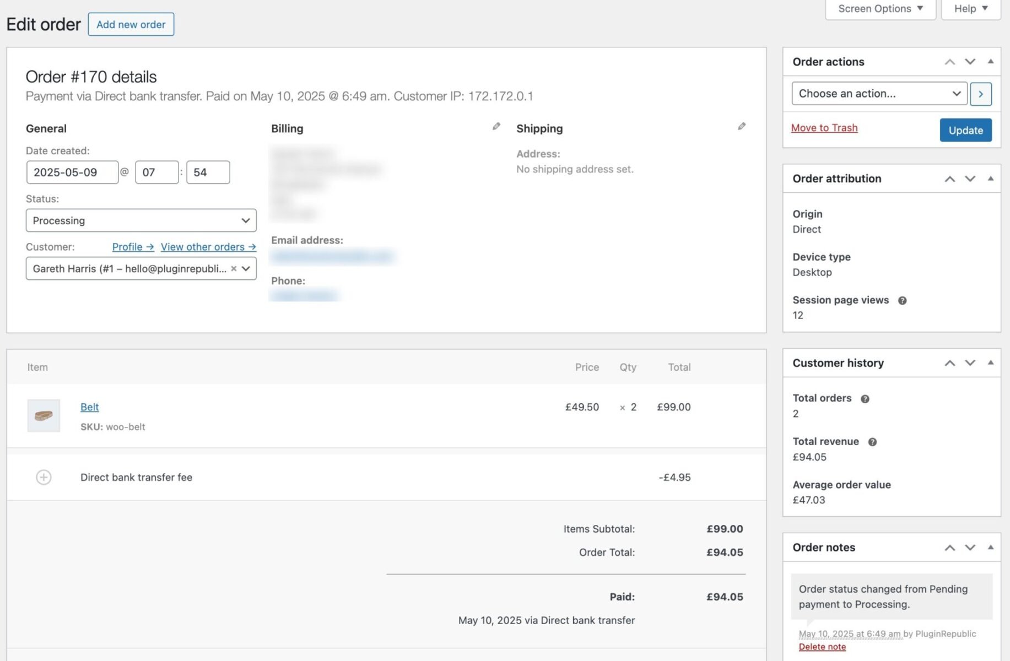Collapse the Customer history panel
1010x661 pixels.
[991, 363]
